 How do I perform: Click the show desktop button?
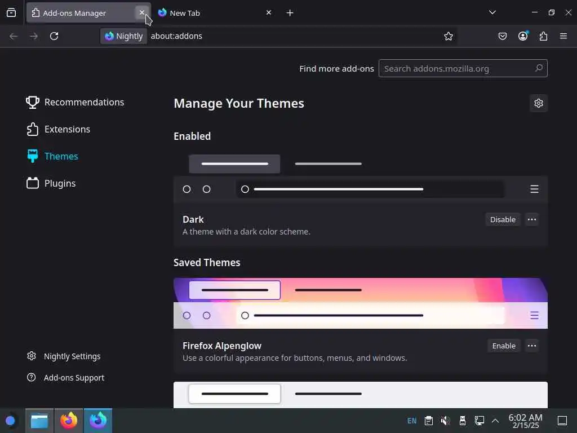(x=562, y=421)
